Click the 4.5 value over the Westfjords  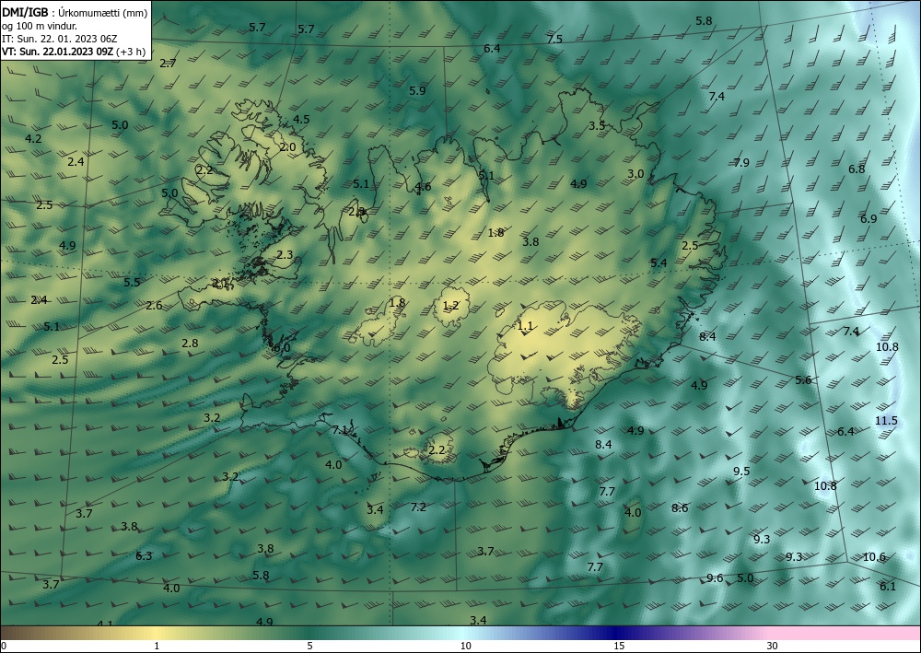coord(301,119)
